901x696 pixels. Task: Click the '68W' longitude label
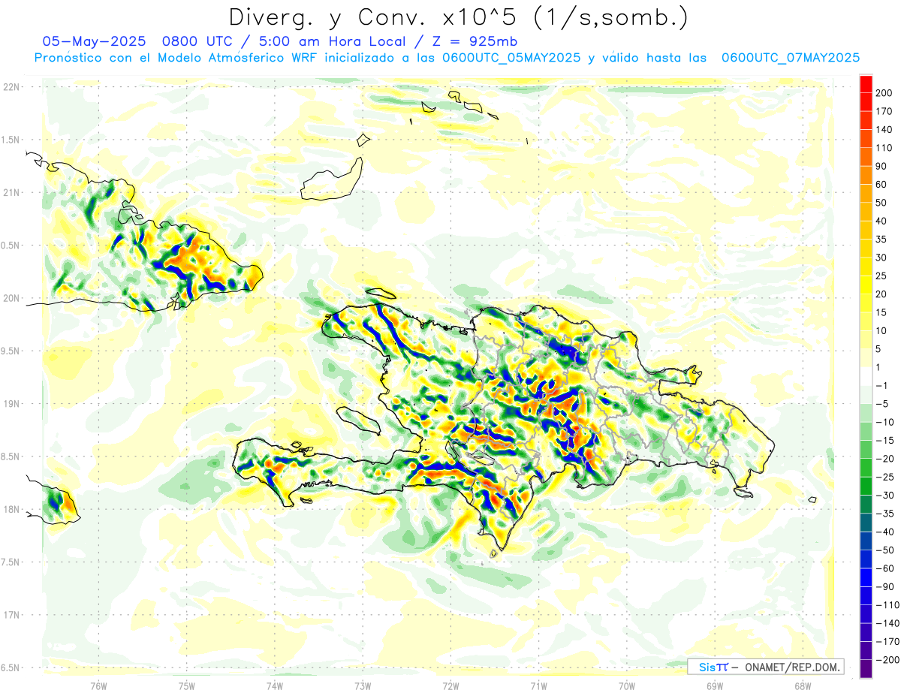point(803,685)
